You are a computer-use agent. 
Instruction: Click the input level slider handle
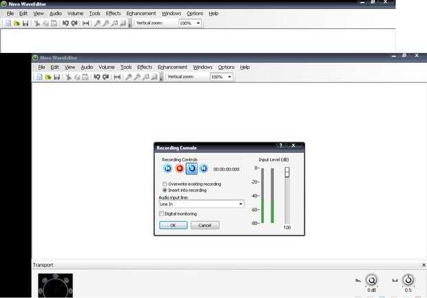point(287,172)
